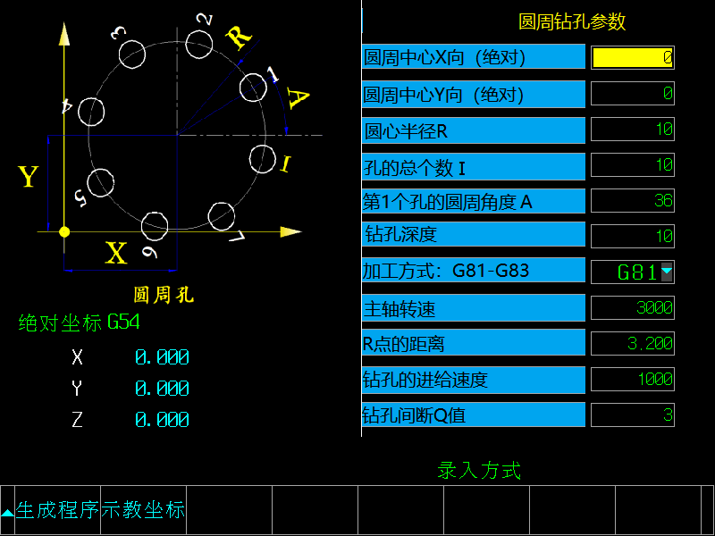The height and width of the screenshot is (536, 715).
Task: Select the 孔的总个数 I value field
Action: tap(632, 165)
